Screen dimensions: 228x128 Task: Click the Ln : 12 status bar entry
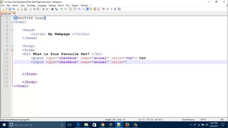pyautogui.click(x=141, y=120)
